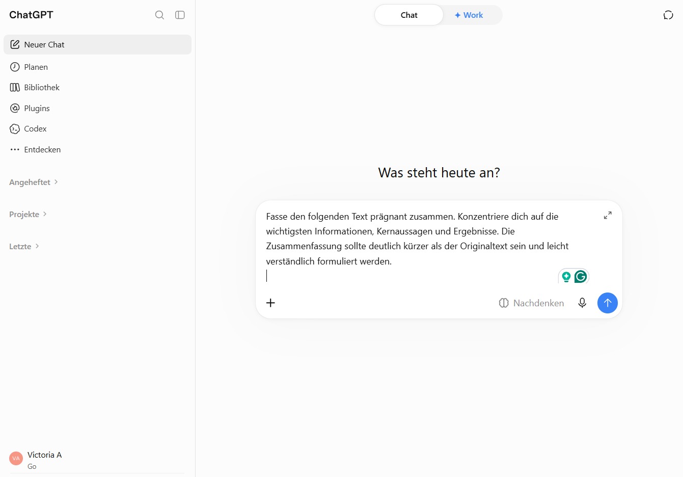Send the prompt with the blue arrow button
The image size is (683, 477).
pyautogui.click(x=607, y=303)
